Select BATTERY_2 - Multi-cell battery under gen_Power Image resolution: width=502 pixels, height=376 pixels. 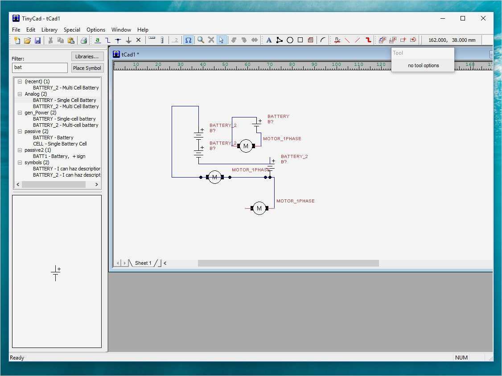click(x=65, y=125)
